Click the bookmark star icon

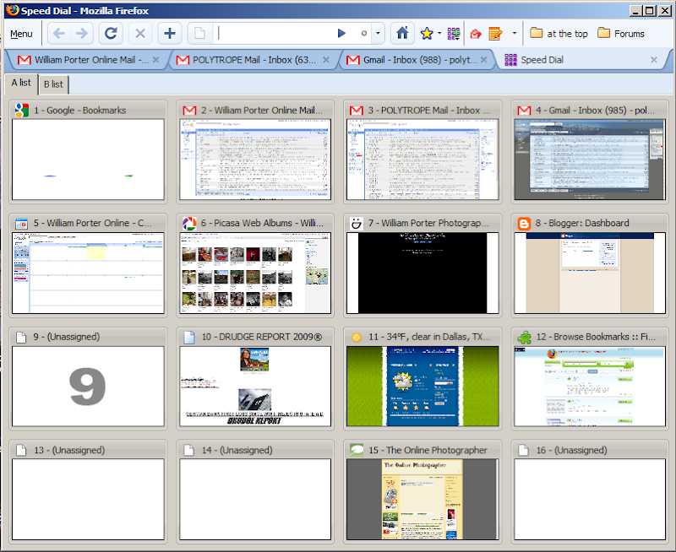pos(427,34)
